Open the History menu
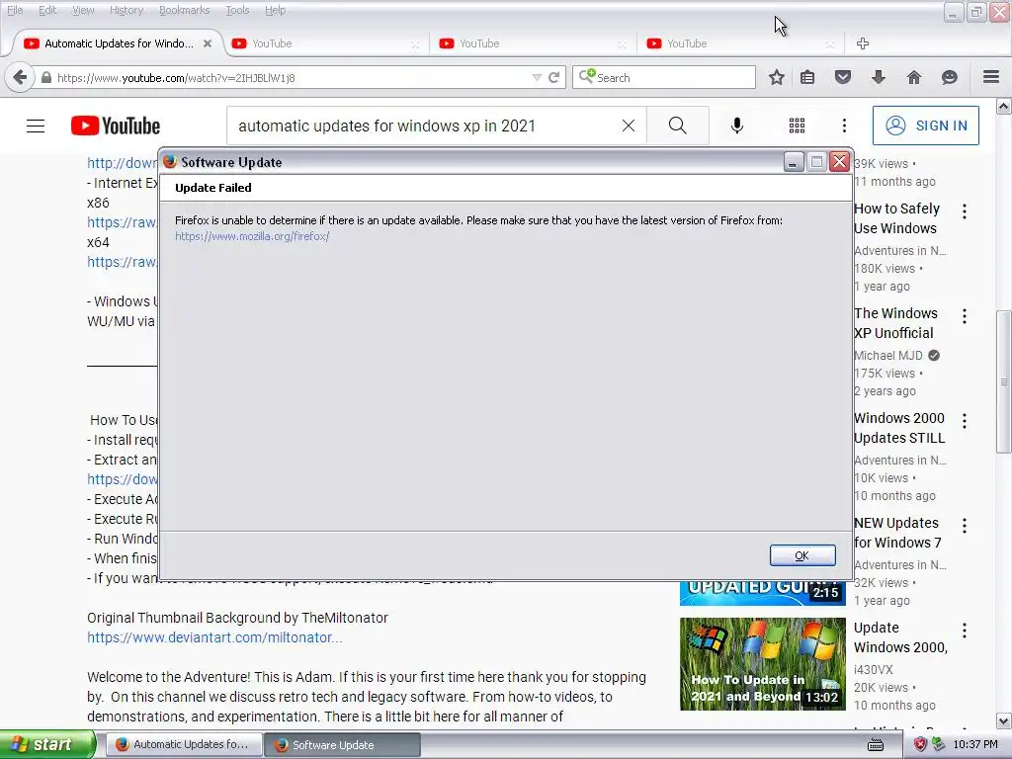1012x759 pixels. coord(126,10)
